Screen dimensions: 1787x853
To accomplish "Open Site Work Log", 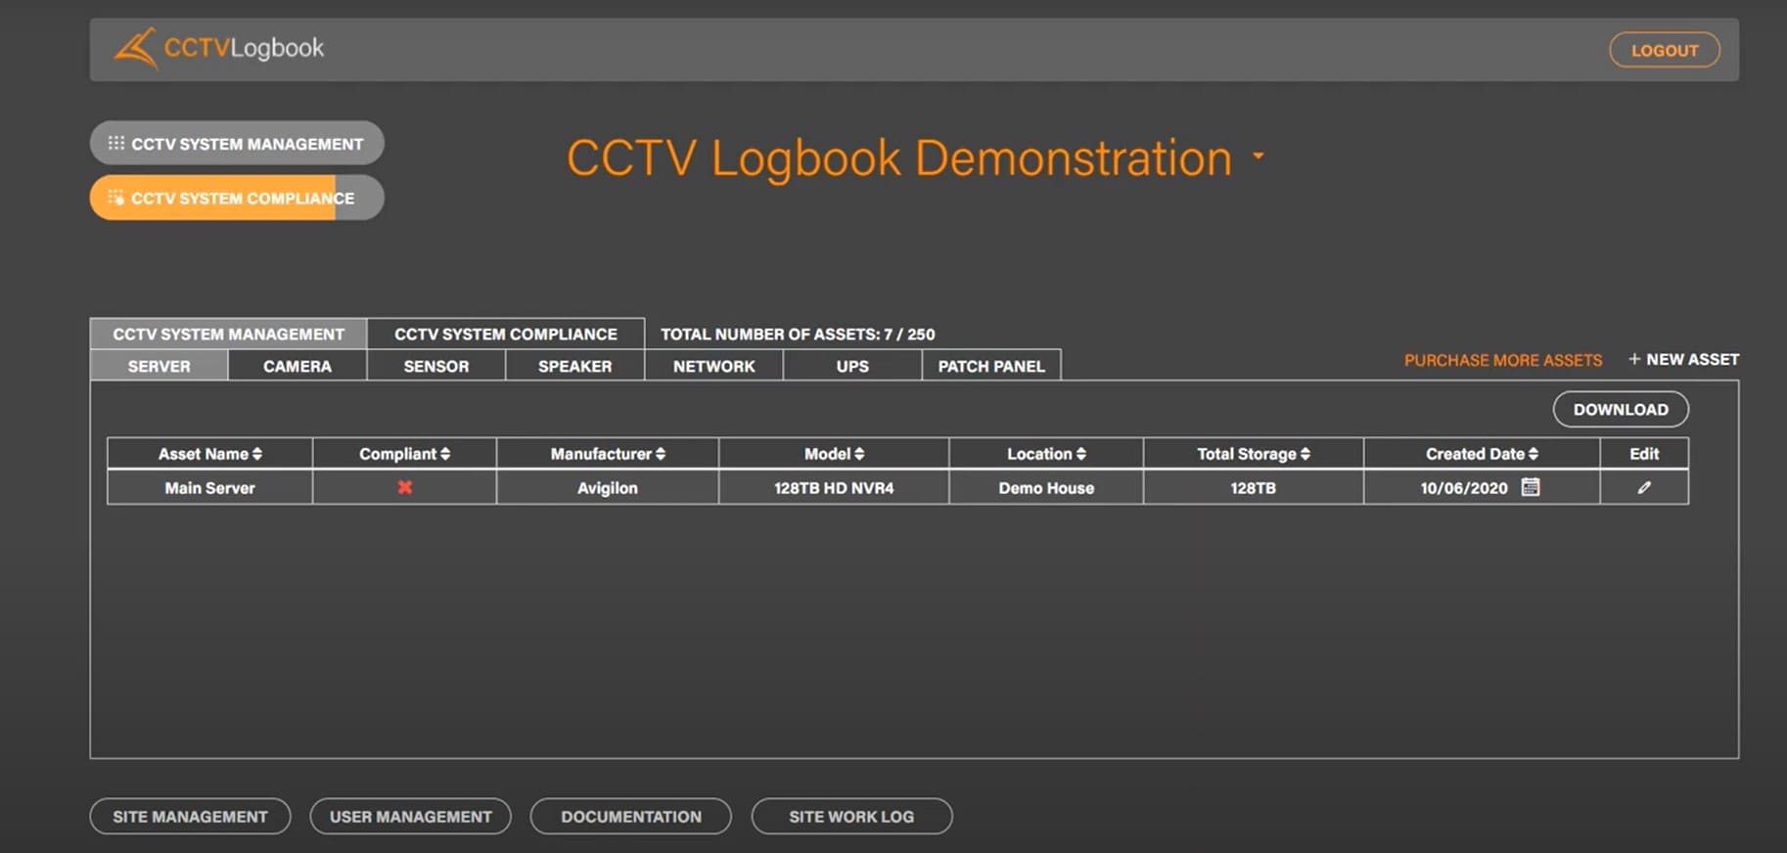I will tap(851, 816).
